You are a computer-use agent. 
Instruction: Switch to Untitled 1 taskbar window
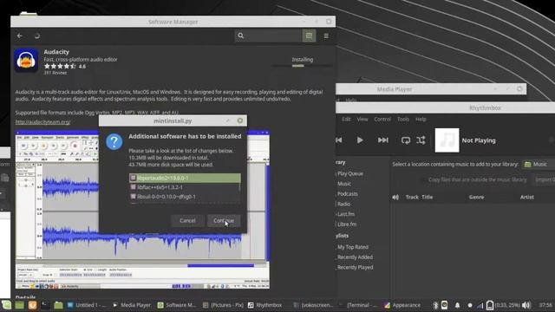[87, 305]
